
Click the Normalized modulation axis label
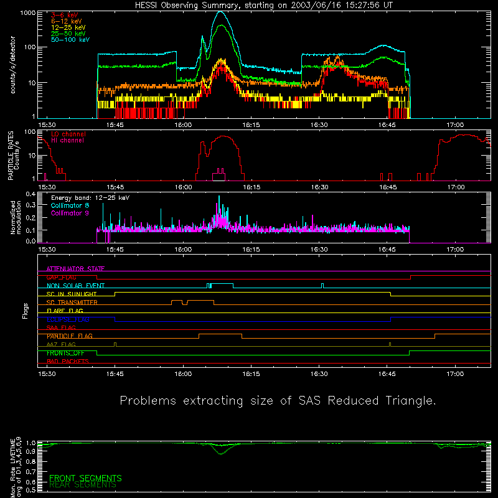point(16,217)
